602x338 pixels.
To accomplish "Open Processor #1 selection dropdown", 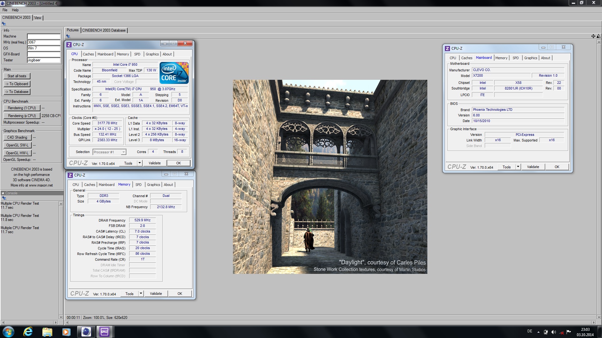I will tap(109, 152).
